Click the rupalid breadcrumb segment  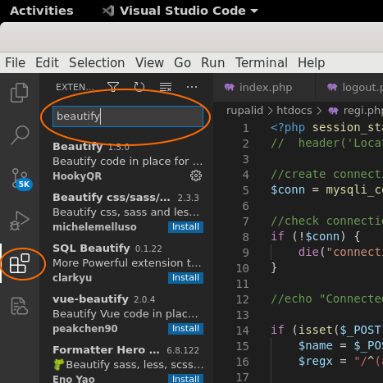244,111
